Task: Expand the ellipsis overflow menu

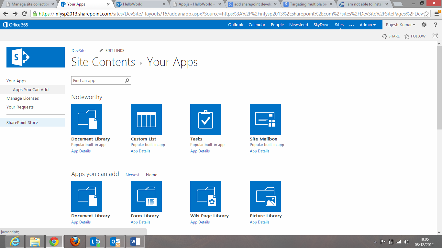Action: tap(351, 25)
